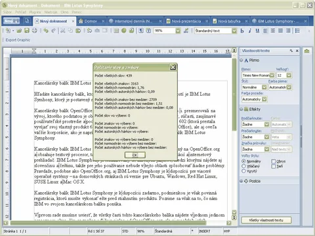Click the vertical scrollbar down arrow
The width and height of the screenshot is (315, 236).
234,212
